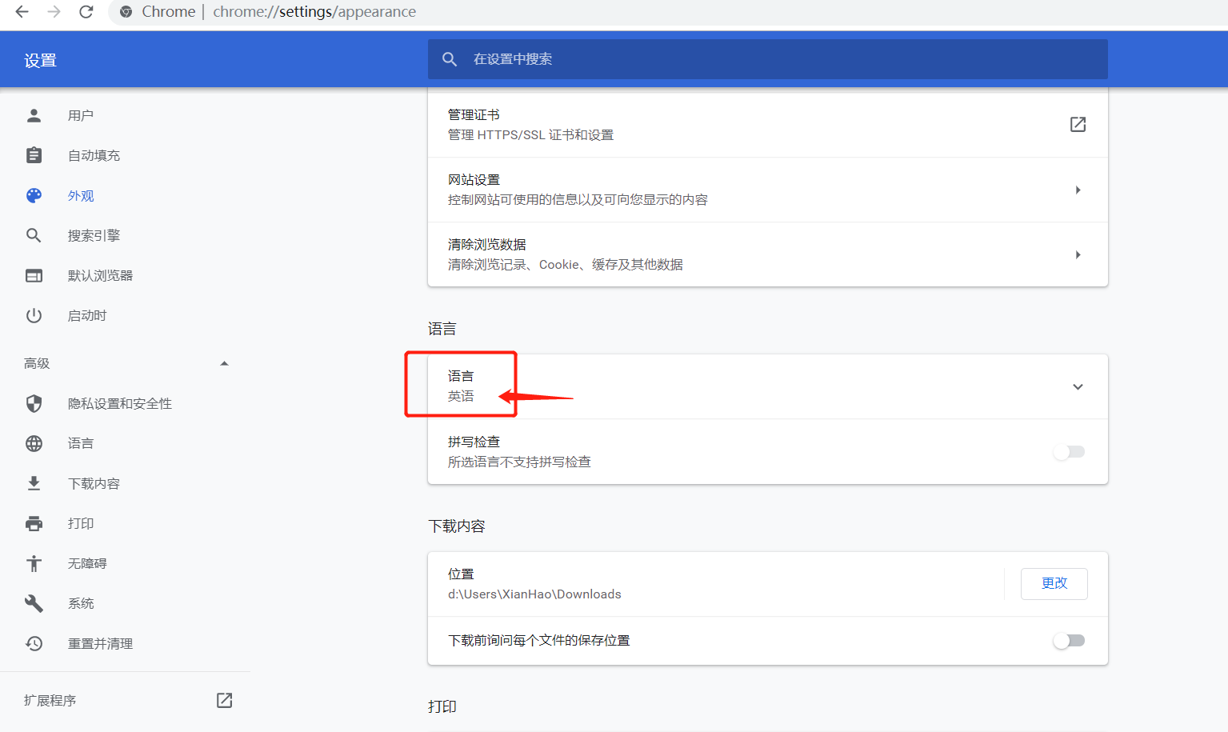Click the shield icon for 隐私设置和安全性
1228x732 pixels.
(34, 404)
